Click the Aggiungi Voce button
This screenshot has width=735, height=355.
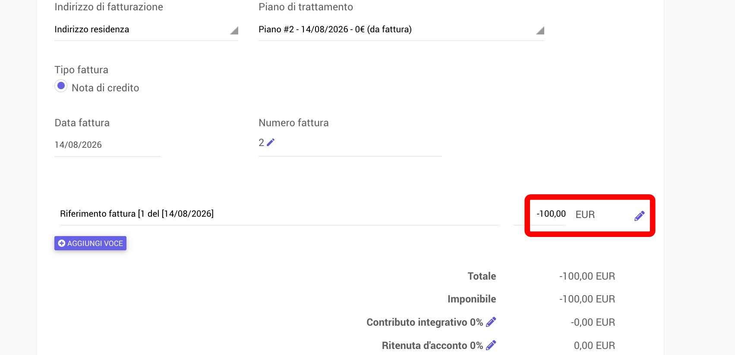pyautogui.click(x=90, y=243)
